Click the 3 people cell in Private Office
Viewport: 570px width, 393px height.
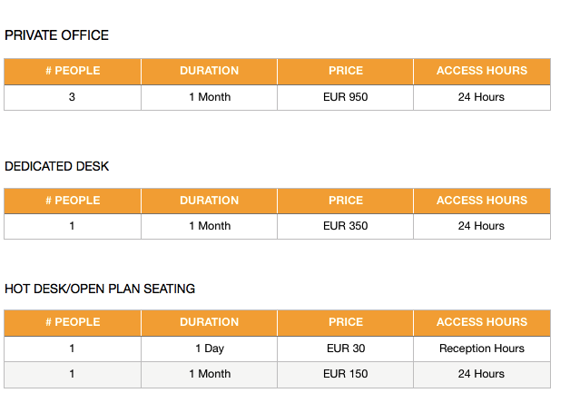(73, 97)
